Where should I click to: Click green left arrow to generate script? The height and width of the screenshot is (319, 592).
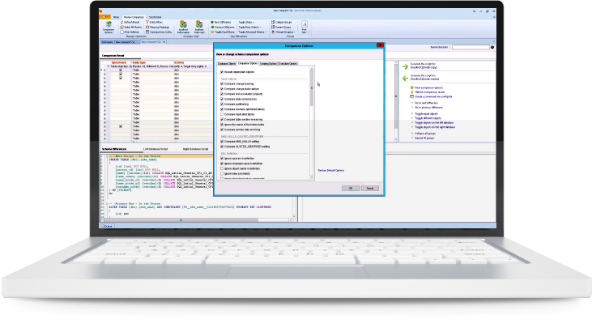pos(405,79)
